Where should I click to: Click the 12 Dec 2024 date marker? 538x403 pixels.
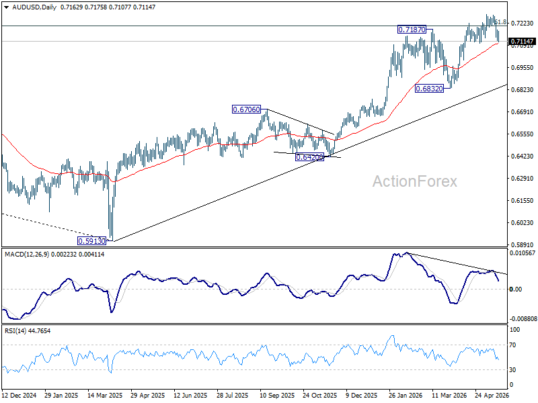tap(20, 395)
